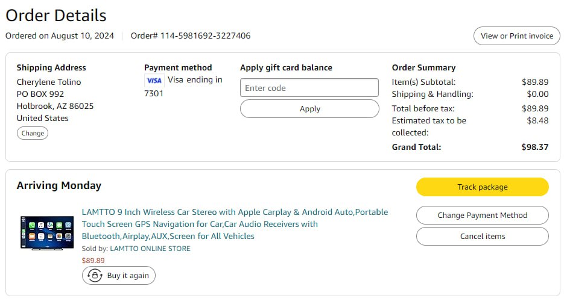This screenshot has width=564, height=301.
Task: Click the Visa card logo icon
Action: (x=154, y=80)
